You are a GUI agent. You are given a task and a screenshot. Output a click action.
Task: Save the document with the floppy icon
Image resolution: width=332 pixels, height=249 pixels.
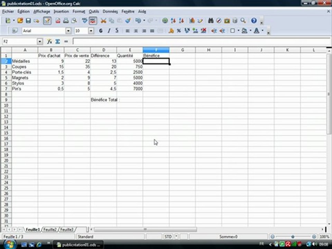click(28, 20)
